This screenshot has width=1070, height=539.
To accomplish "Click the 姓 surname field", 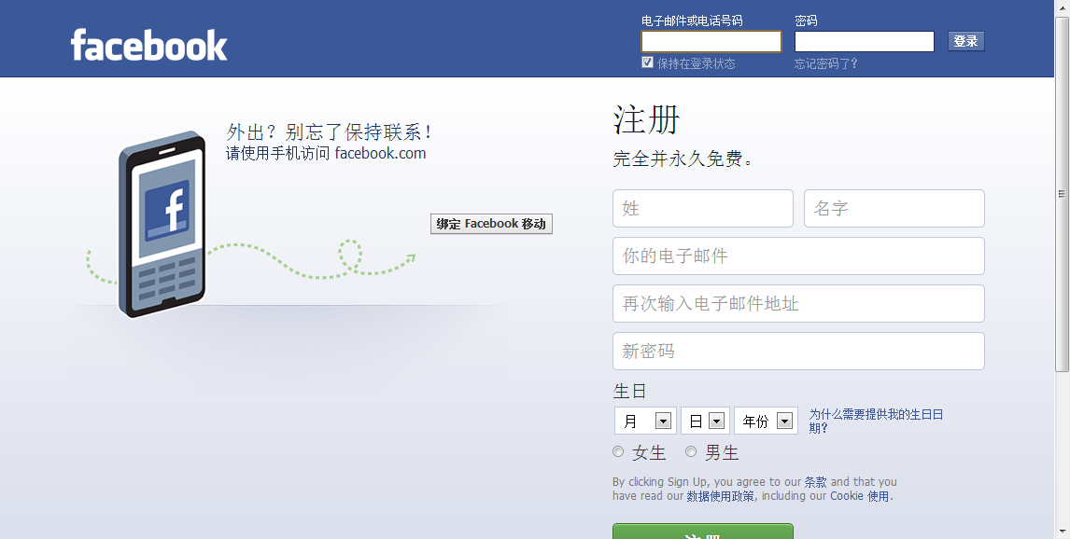I will 703,209.
